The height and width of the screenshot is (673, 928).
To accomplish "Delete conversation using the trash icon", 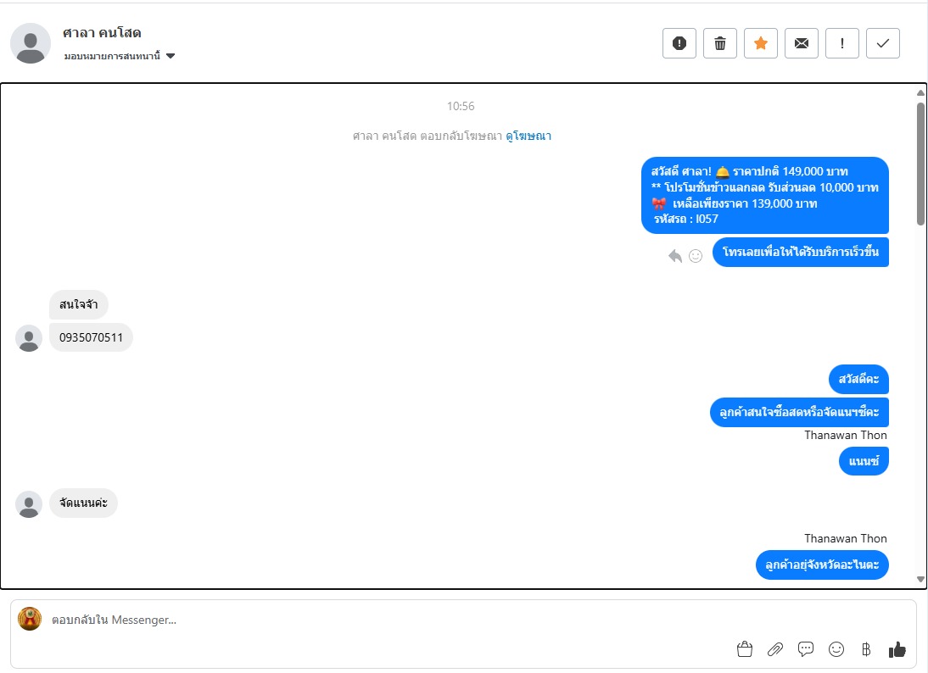I will click(719, 43).
